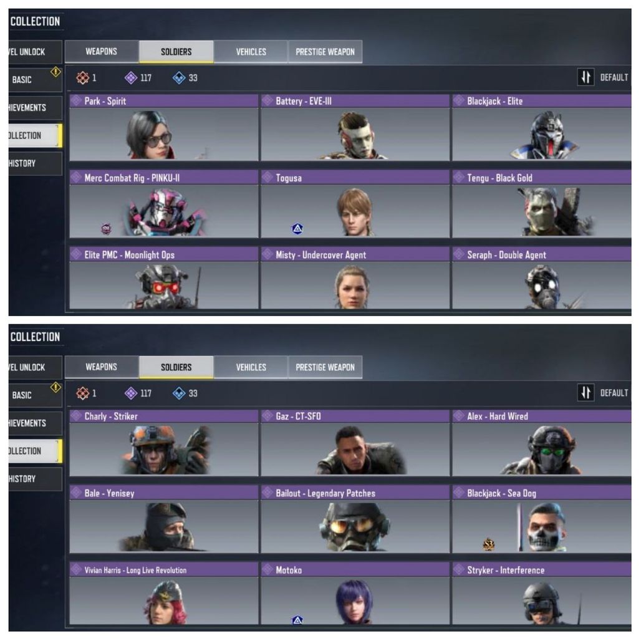Image resolution: width=641 pixels, height=641 pixels.
Task: Switch to the VEHICLES tab in top panel
Action: 251,52
